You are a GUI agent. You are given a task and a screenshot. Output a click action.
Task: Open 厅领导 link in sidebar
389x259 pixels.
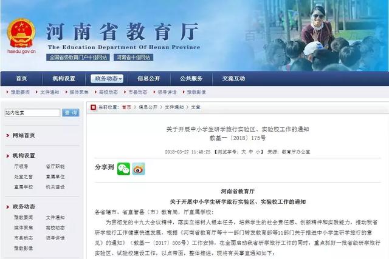click(21, 166)
